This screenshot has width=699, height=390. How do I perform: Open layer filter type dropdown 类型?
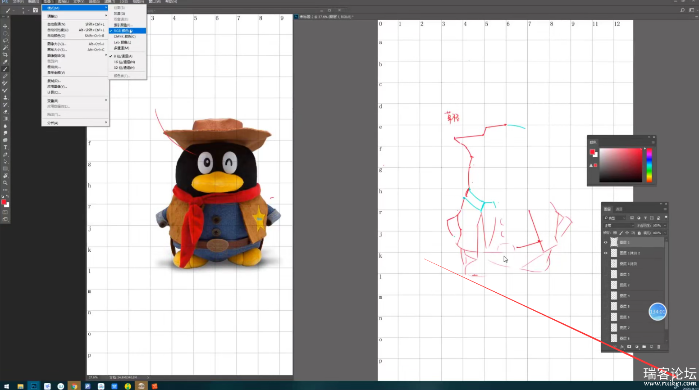coord(615,218)
